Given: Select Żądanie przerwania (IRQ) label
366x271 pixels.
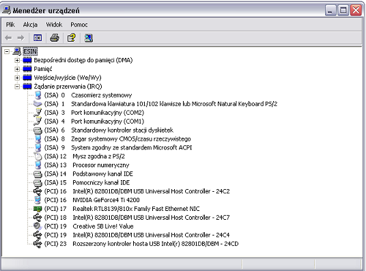Looking at the screenshot, I should click(68, 87).
